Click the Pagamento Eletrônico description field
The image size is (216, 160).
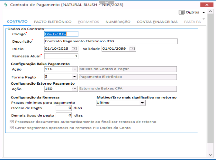(128, 77)
